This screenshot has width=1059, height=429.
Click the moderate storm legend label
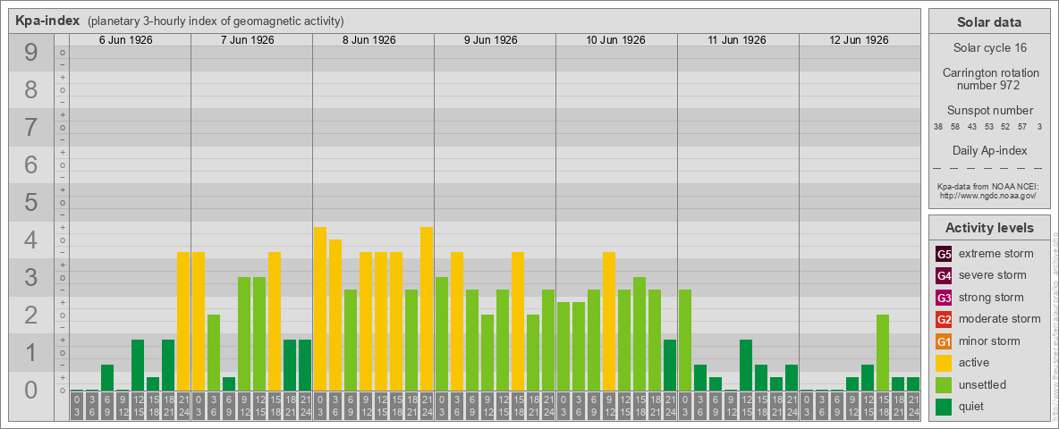point(1000,319)
